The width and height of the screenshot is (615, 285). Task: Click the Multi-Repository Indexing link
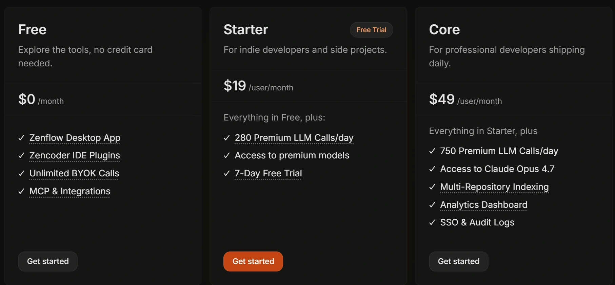(x=494, y=187)
